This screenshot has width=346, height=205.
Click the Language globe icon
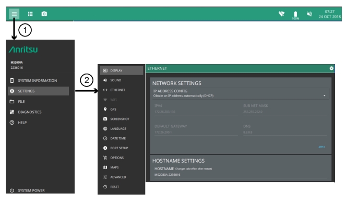pos(105,129)
